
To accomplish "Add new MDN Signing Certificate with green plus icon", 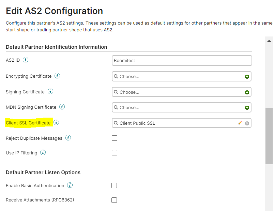I will point(246,107).
